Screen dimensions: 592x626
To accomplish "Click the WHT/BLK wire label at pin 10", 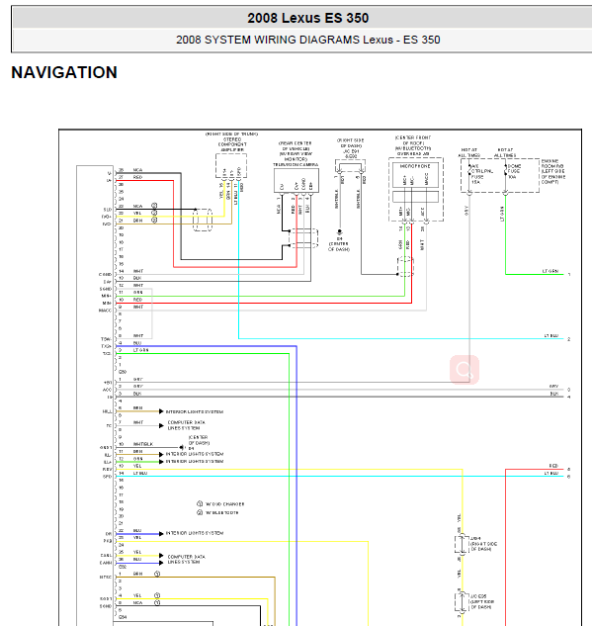I will pyautogui.click(x=143, y=444).
